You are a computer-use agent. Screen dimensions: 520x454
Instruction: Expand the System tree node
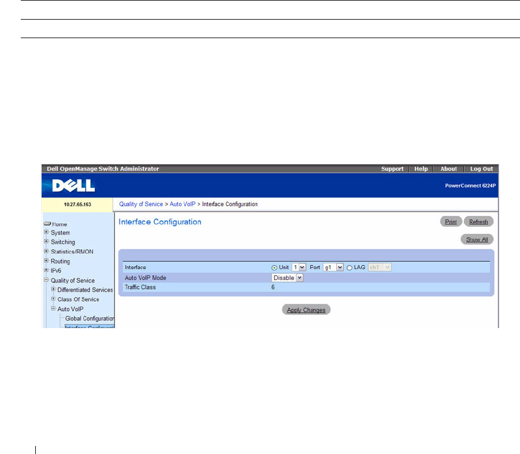(x=46, y=232)
